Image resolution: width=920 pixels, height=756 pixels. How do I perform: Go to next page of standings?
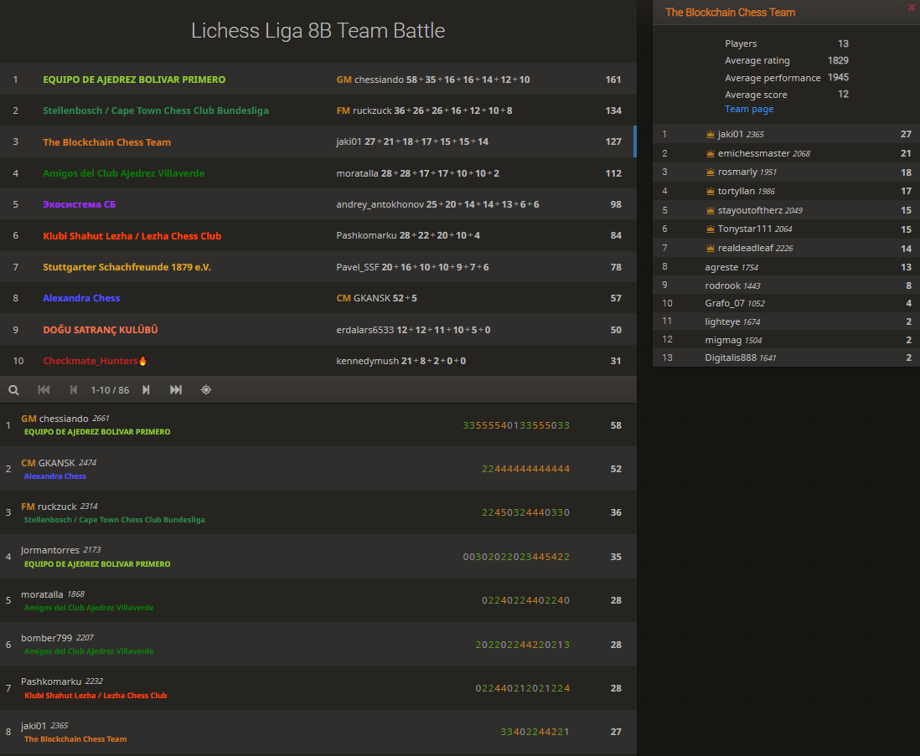(146, 390)
